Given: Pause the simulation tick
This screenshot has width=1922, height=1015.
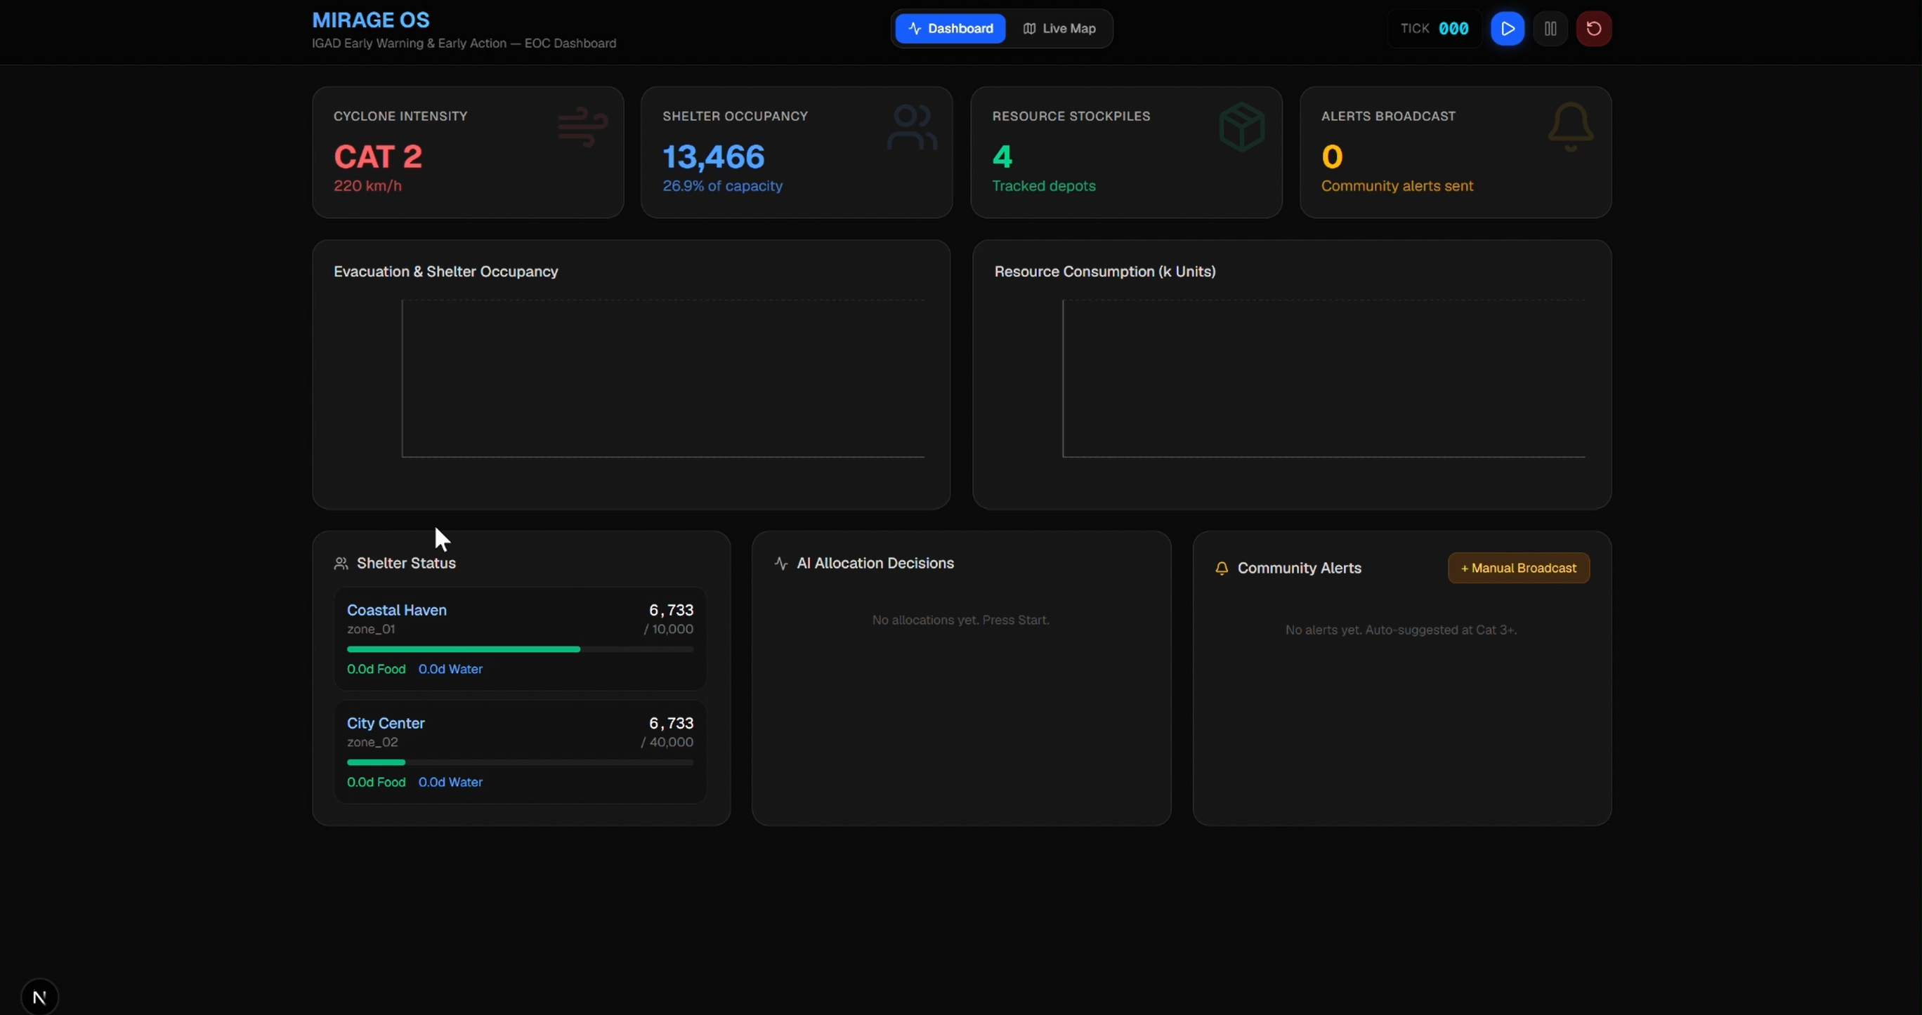Looking at the screenshot, I should click(1550, 28).
